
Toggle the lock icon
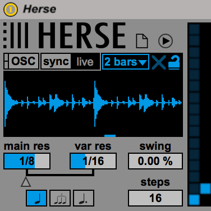174,62
